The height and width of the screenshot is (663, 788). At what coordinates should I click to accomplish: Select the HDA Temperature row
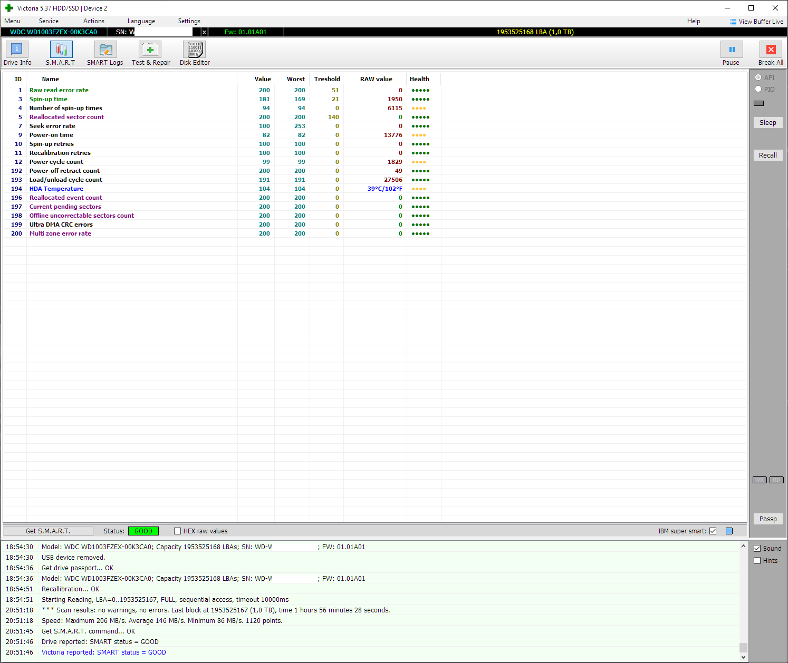tap(374, 189)
